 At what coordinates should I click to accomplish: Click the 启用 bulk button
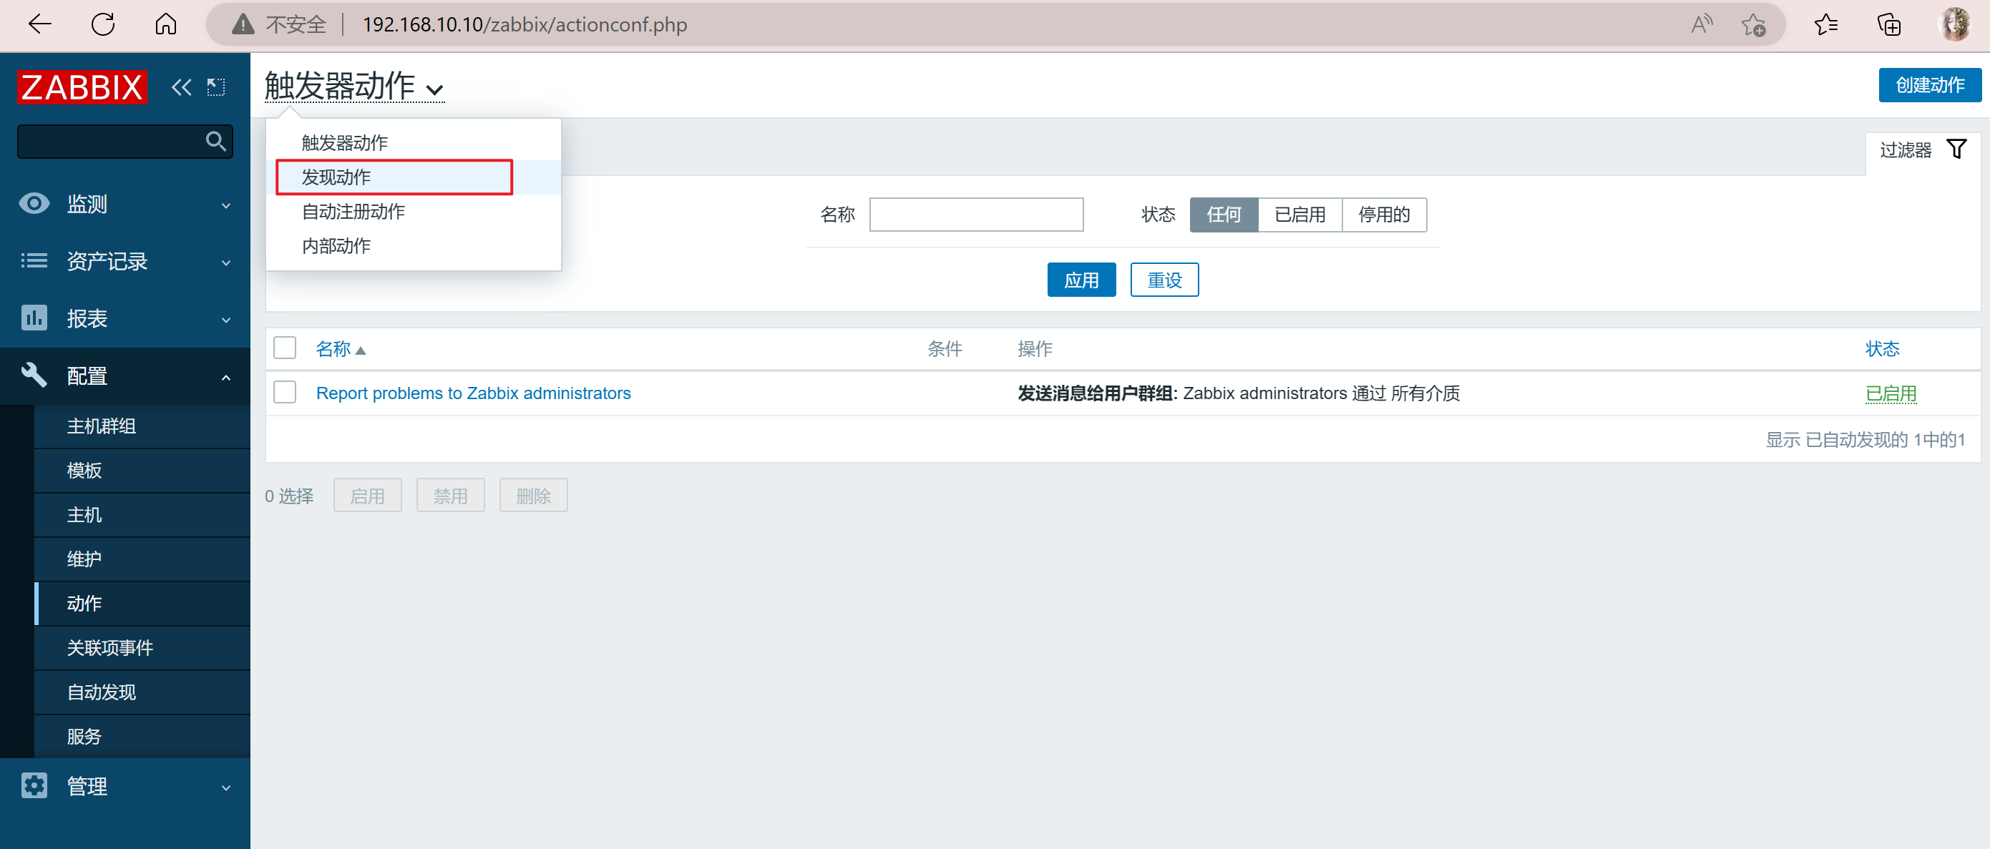click(x=367, y=496)
